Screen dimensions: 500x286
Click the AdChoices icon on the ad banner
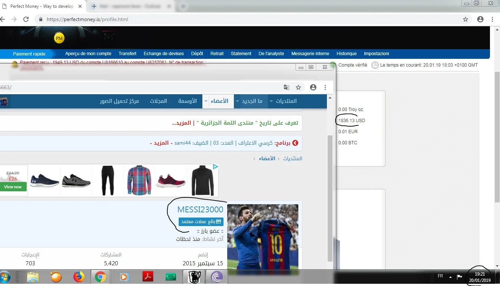215,167
